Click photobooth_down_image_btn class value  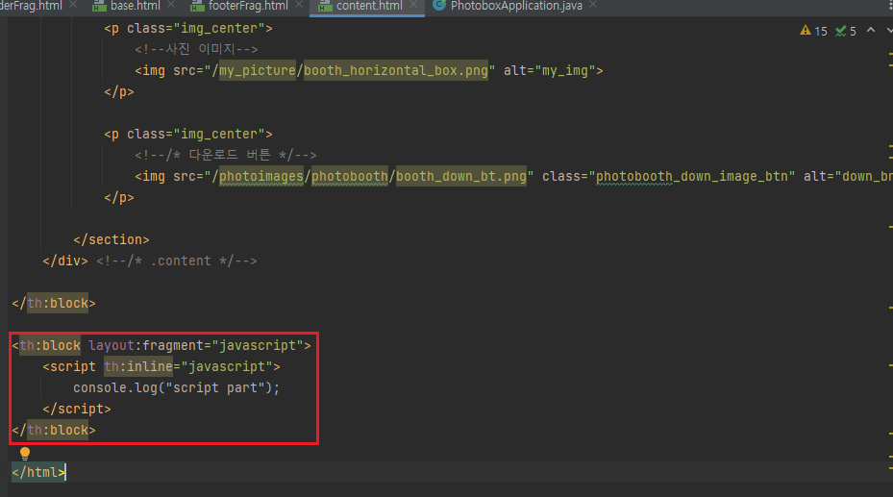click(691, 177)
